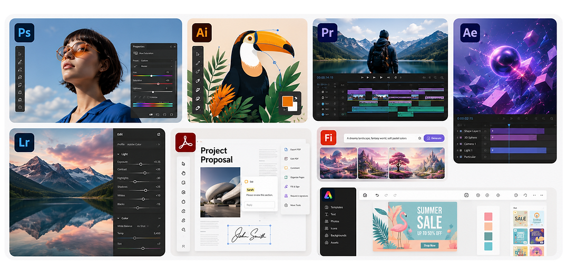Click the pink swatch in Express palette
567x267 pixels.
(488, 217)
